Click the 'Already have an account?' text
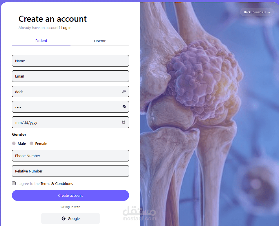The width and height of the screenshot is (279, 226). (39, 28)
